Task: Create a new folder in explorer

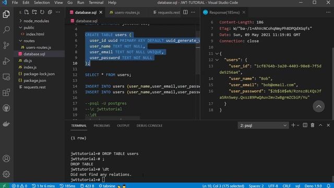Action: click(x=34, y=12)
